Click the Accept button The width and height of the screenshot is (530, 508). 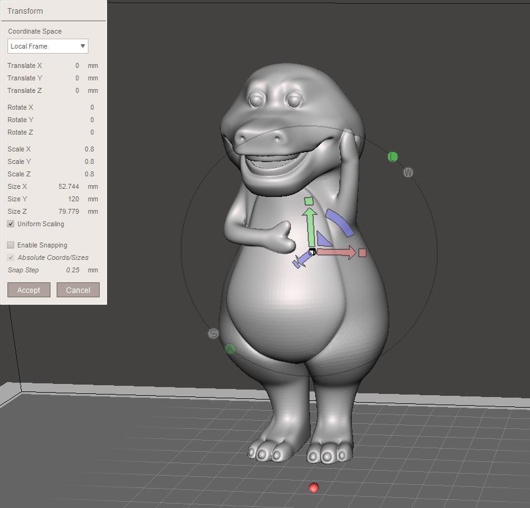point(29,290)
